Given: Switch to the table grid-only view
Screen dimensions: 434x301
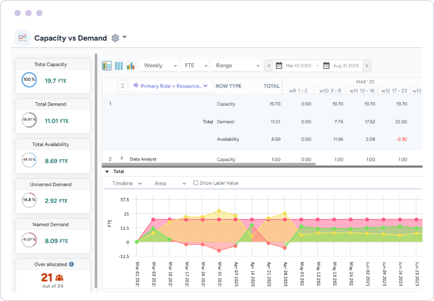Looking at the screenshot, I should pos(119,66).
